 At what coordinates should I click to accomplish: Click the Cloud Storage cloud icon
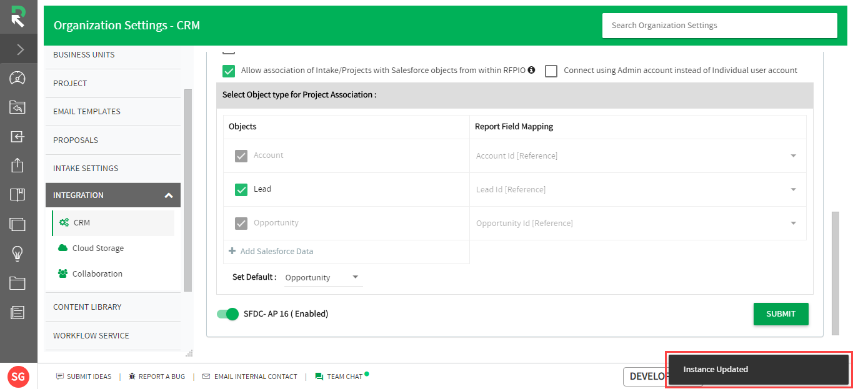point(62,248)
